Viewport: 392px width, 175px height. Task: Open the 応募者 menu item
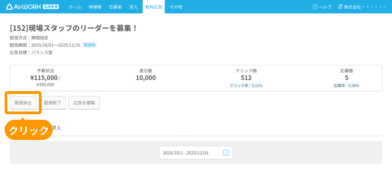(115, 7)
